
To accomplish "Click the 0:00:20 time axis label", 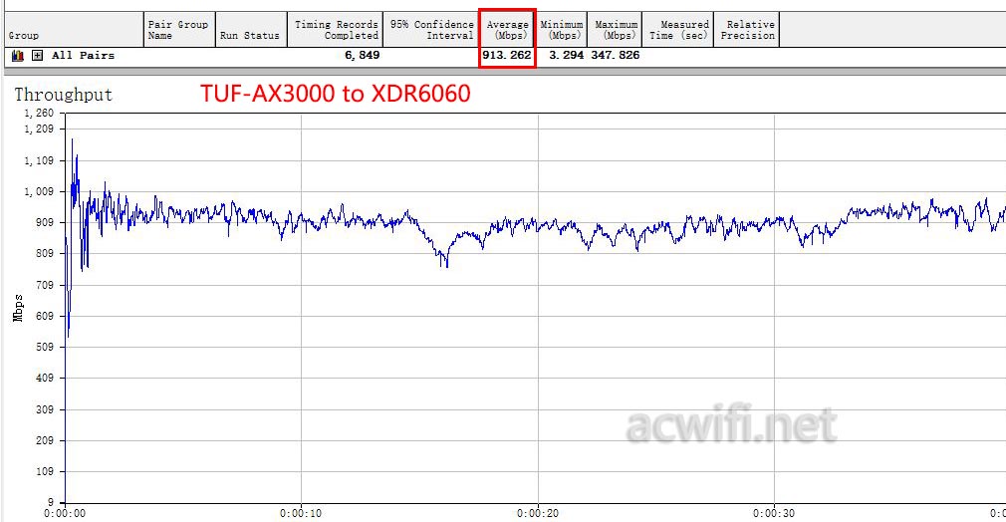I will click(538, 514).
